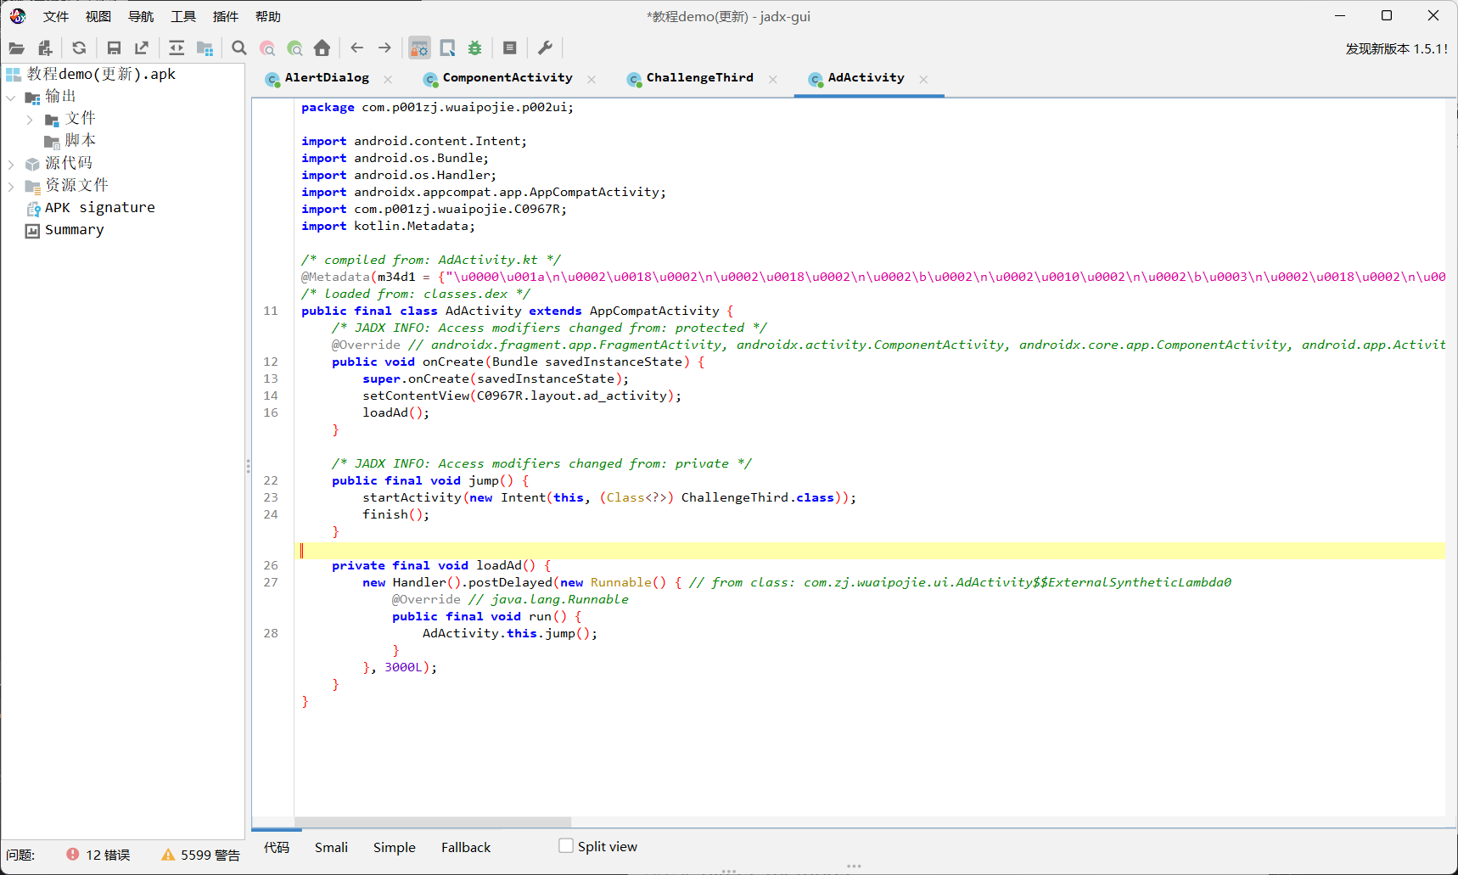Open preferences wrench icon
Image resolution: width=1458 pixels, height=875 pixels.
point(545,48)
